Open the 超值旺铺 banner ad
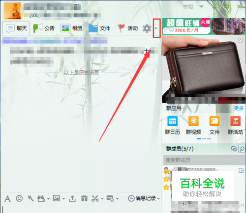 pos(204,27)
